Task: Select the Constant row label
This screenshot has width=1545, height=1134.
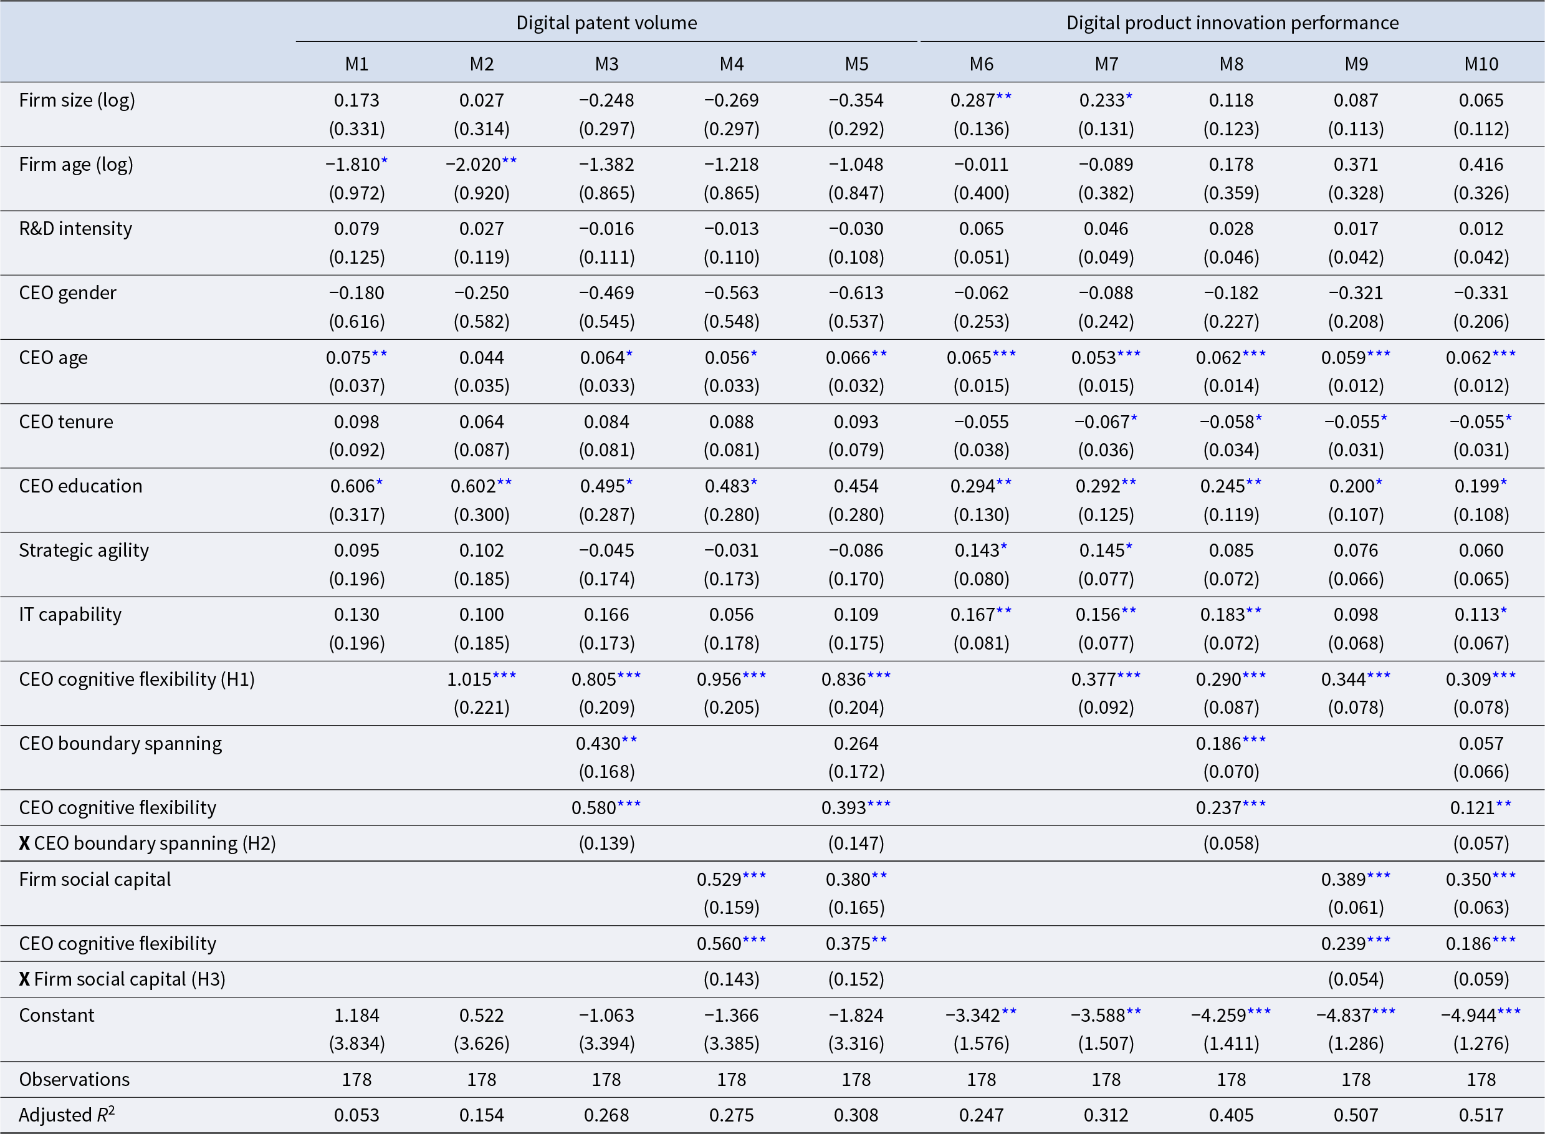Action: (57, 1016)
